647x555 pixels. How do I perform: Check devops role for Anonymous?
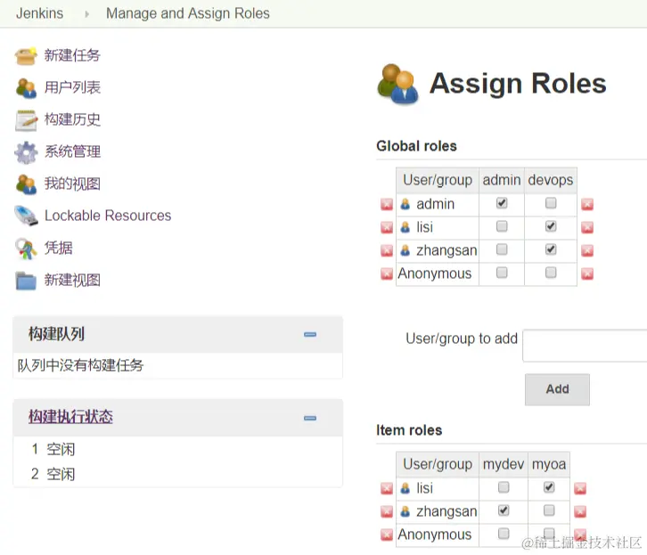[x=551, y=272]
